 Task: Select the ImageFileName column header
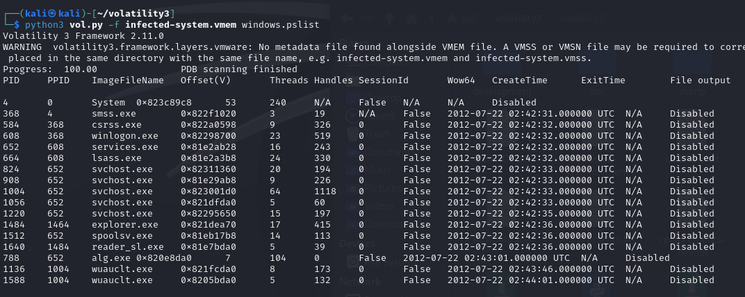pos(128,80)
